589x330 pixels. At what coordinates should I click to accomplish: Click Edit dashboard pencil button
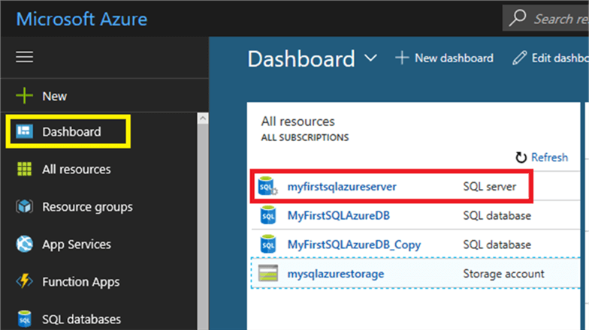(x=550, y=58)
